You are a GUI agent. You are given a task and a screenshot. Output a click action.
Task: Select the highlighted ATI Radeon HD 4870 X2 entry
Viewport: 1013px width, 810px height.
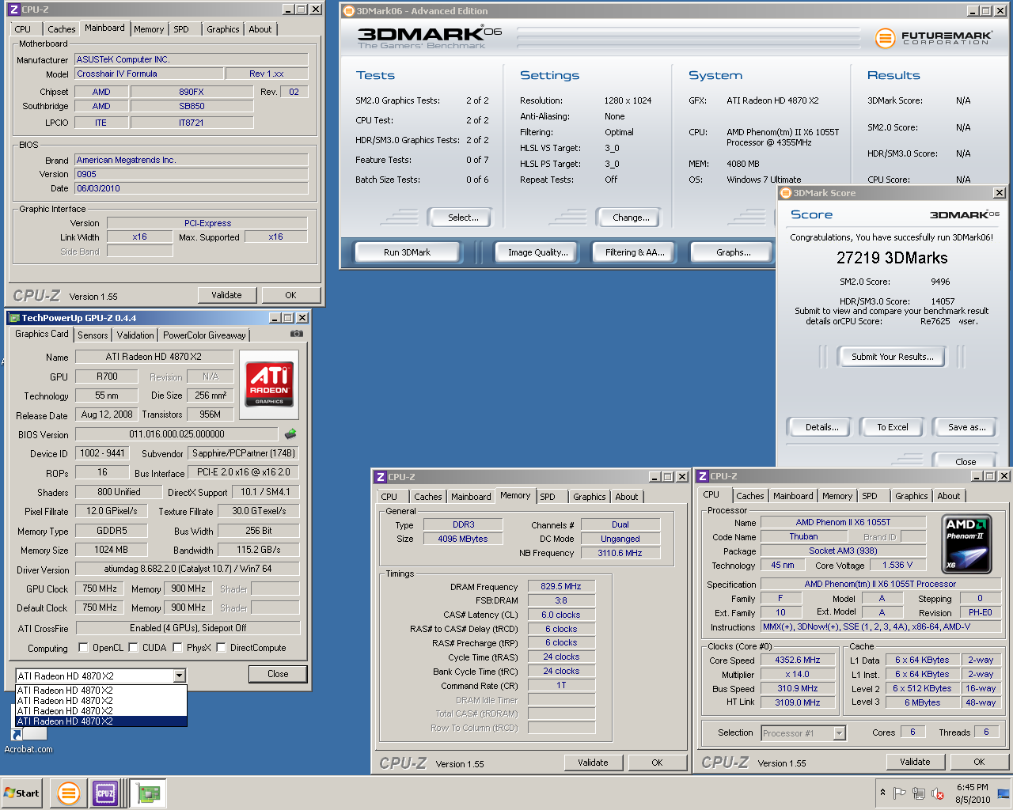[x=101, y=721]
